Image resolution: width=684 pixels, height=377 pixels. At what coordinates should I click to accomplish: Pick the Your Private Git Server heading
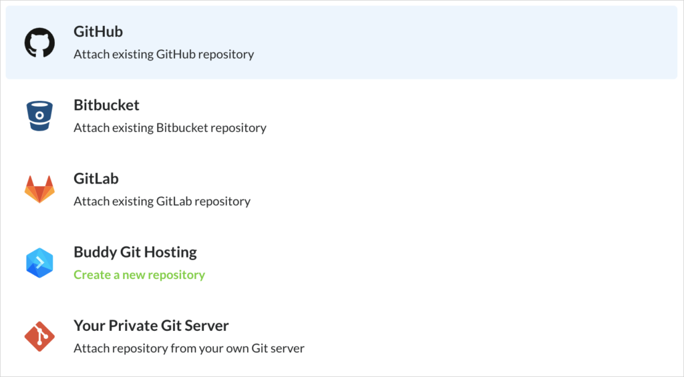click(151, 326)
